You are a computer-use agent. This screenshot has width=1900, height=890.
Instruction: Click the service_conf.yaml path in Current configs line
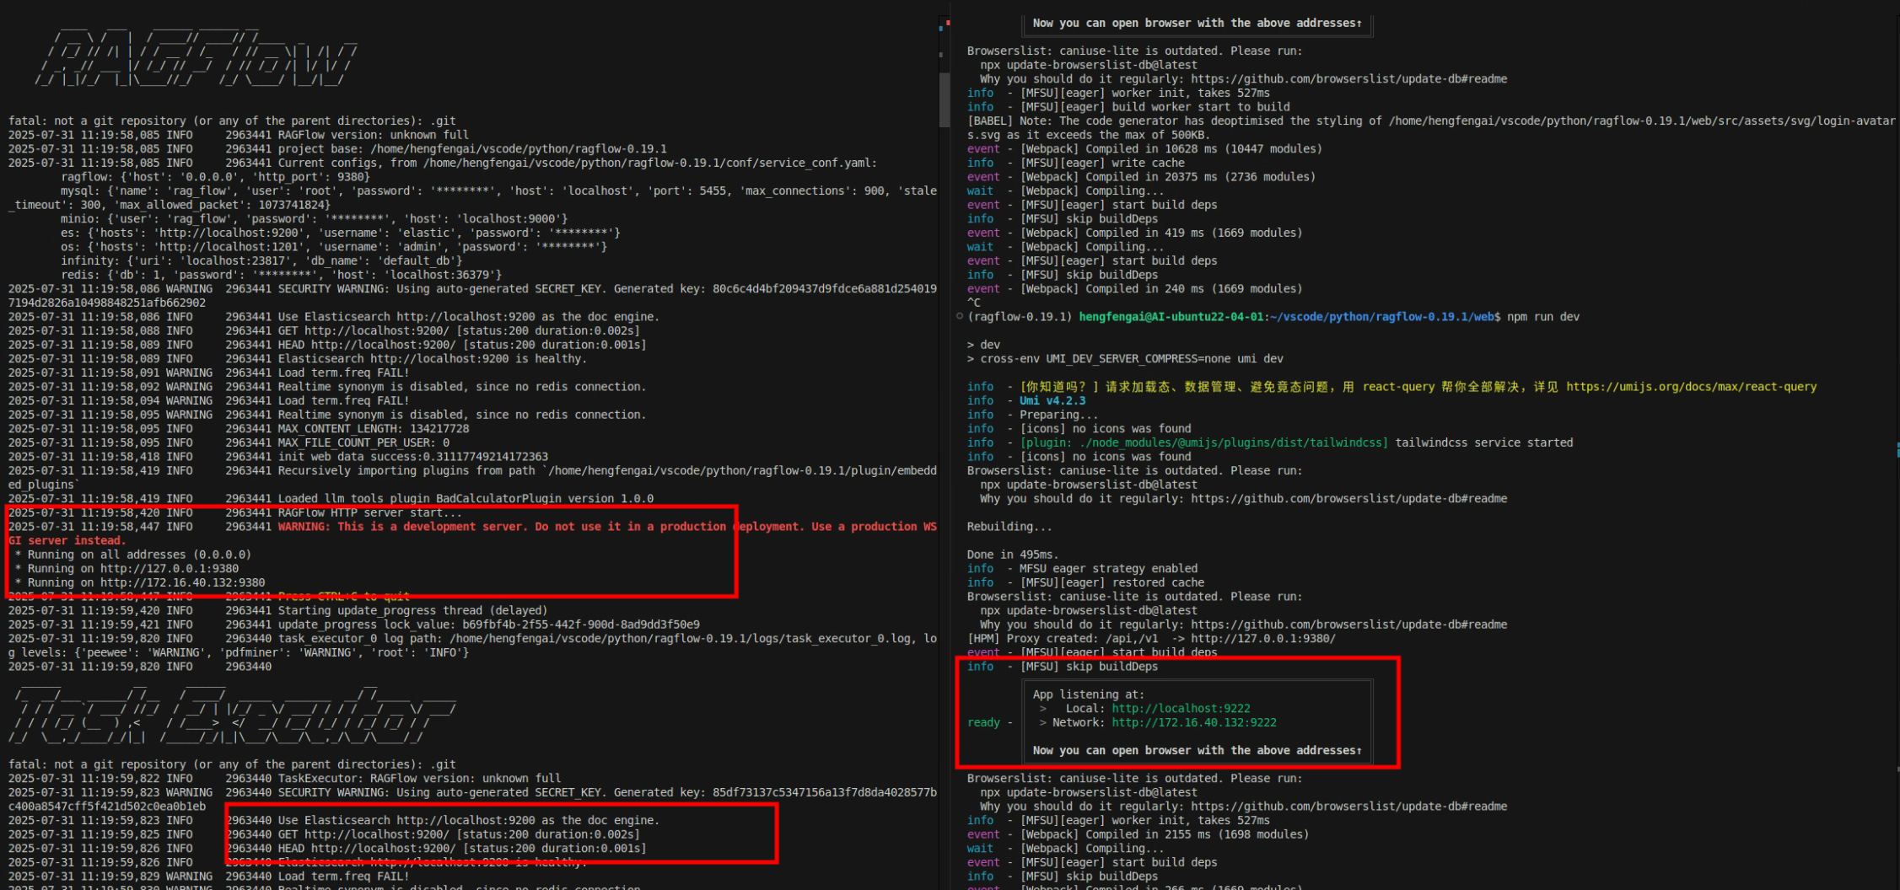coord(649,163)
